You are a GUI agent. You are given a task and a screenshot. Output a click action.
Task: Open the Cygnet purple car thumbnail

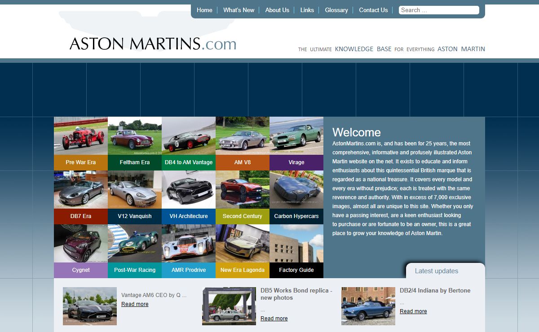tap(81, 244)
